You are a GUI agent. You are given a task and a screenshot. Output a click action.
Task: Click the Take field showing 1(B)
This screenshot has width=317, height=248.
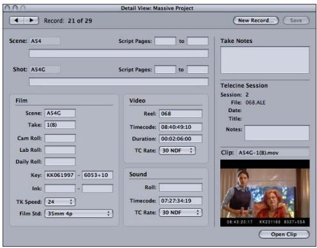coord(60,125)
